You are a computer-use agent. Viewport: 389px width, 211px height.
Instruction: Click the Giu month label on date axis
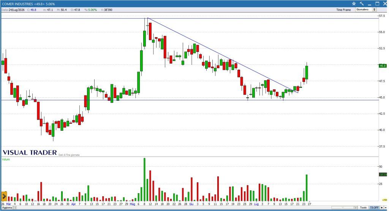[191, 204]
